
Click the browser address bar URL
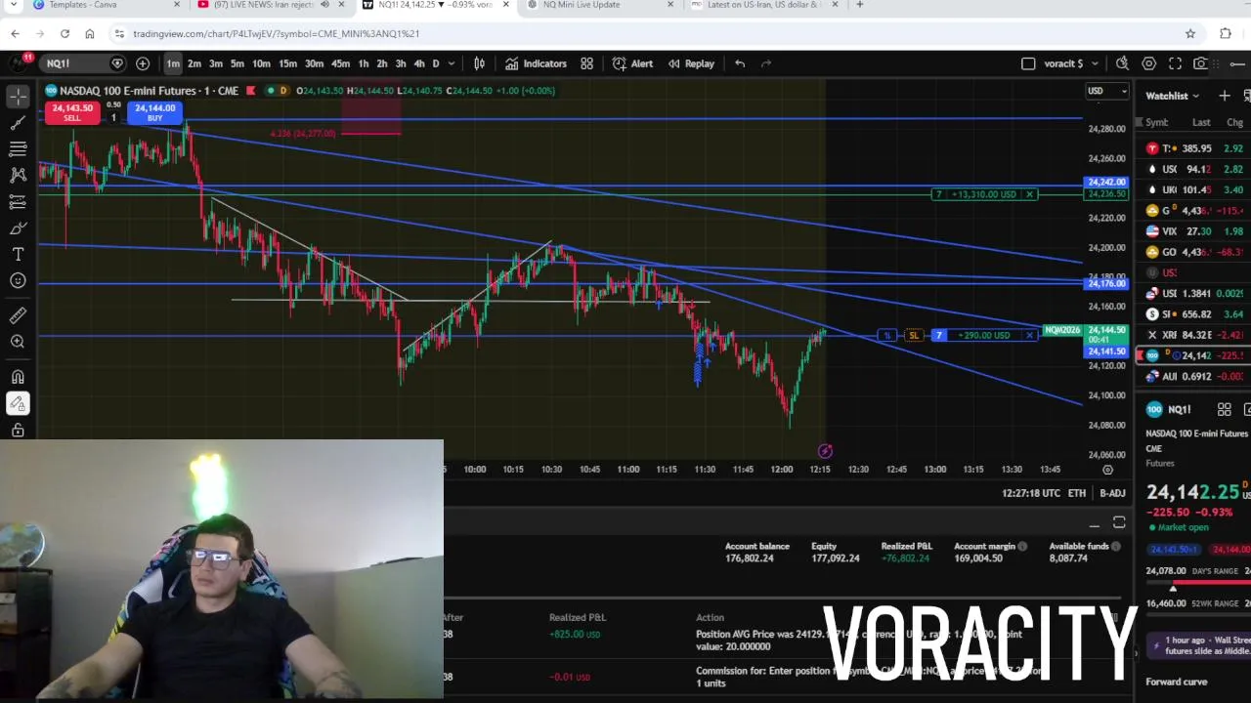click(277, 33)
